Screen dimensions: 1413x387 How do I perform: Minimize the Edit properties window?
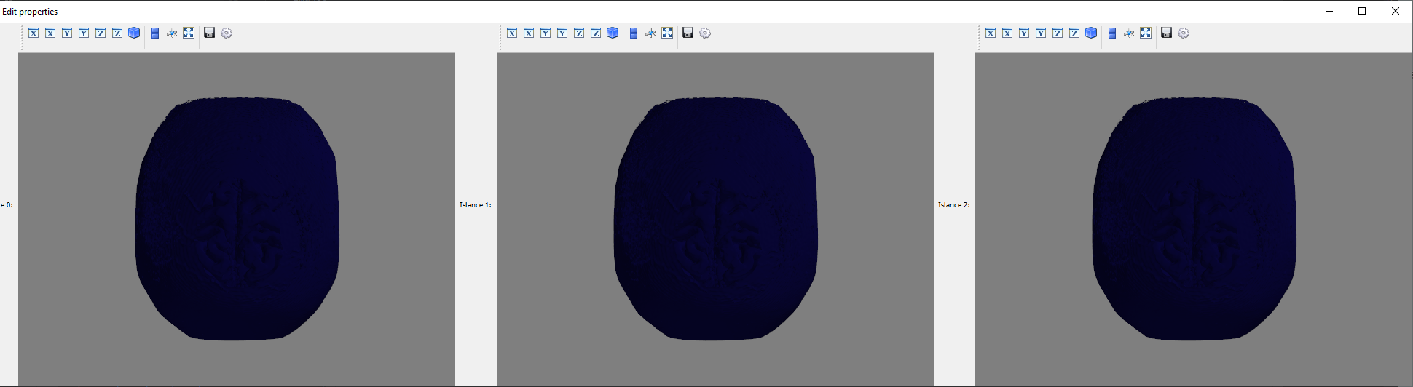1329,11
